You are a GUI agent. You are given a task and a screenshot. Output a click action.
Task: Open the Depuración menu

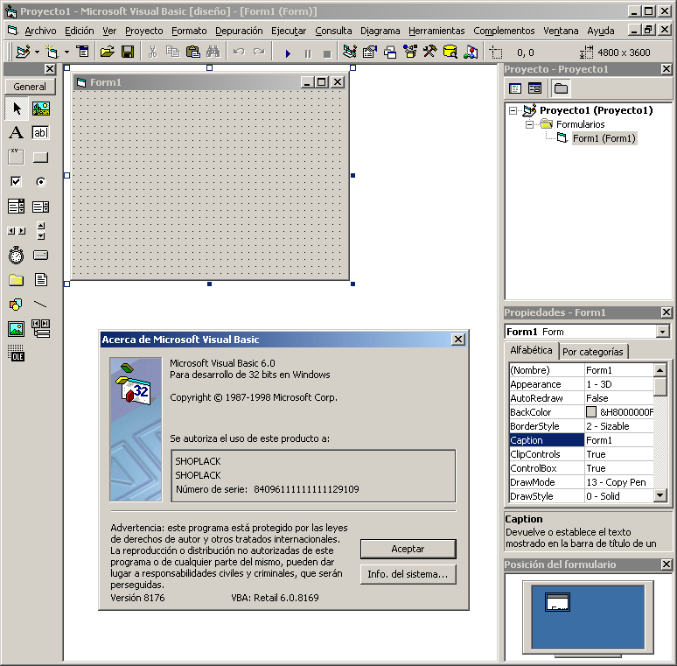[x=239, y=32]
